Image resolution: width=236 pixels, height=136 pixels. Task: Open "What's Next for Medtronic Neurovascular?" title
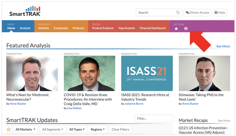point(27,97)
